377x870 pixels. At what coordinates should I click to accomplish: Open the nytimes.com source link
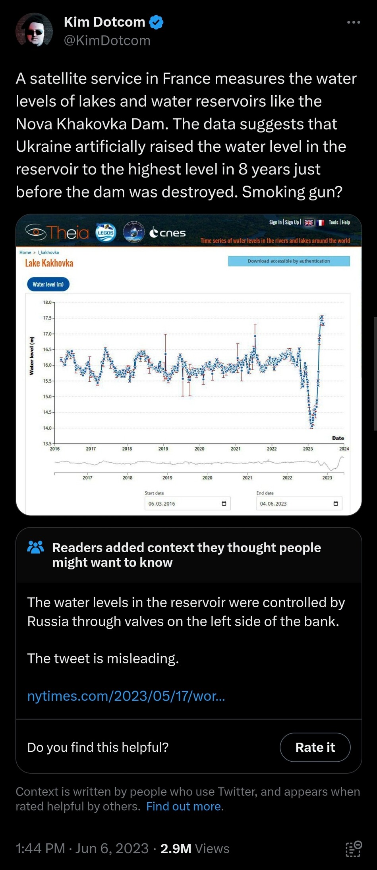(126, 696)
